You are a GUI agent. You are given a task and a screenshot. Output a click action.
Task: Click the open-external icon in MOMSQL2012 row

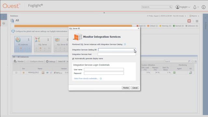point(51,73)
